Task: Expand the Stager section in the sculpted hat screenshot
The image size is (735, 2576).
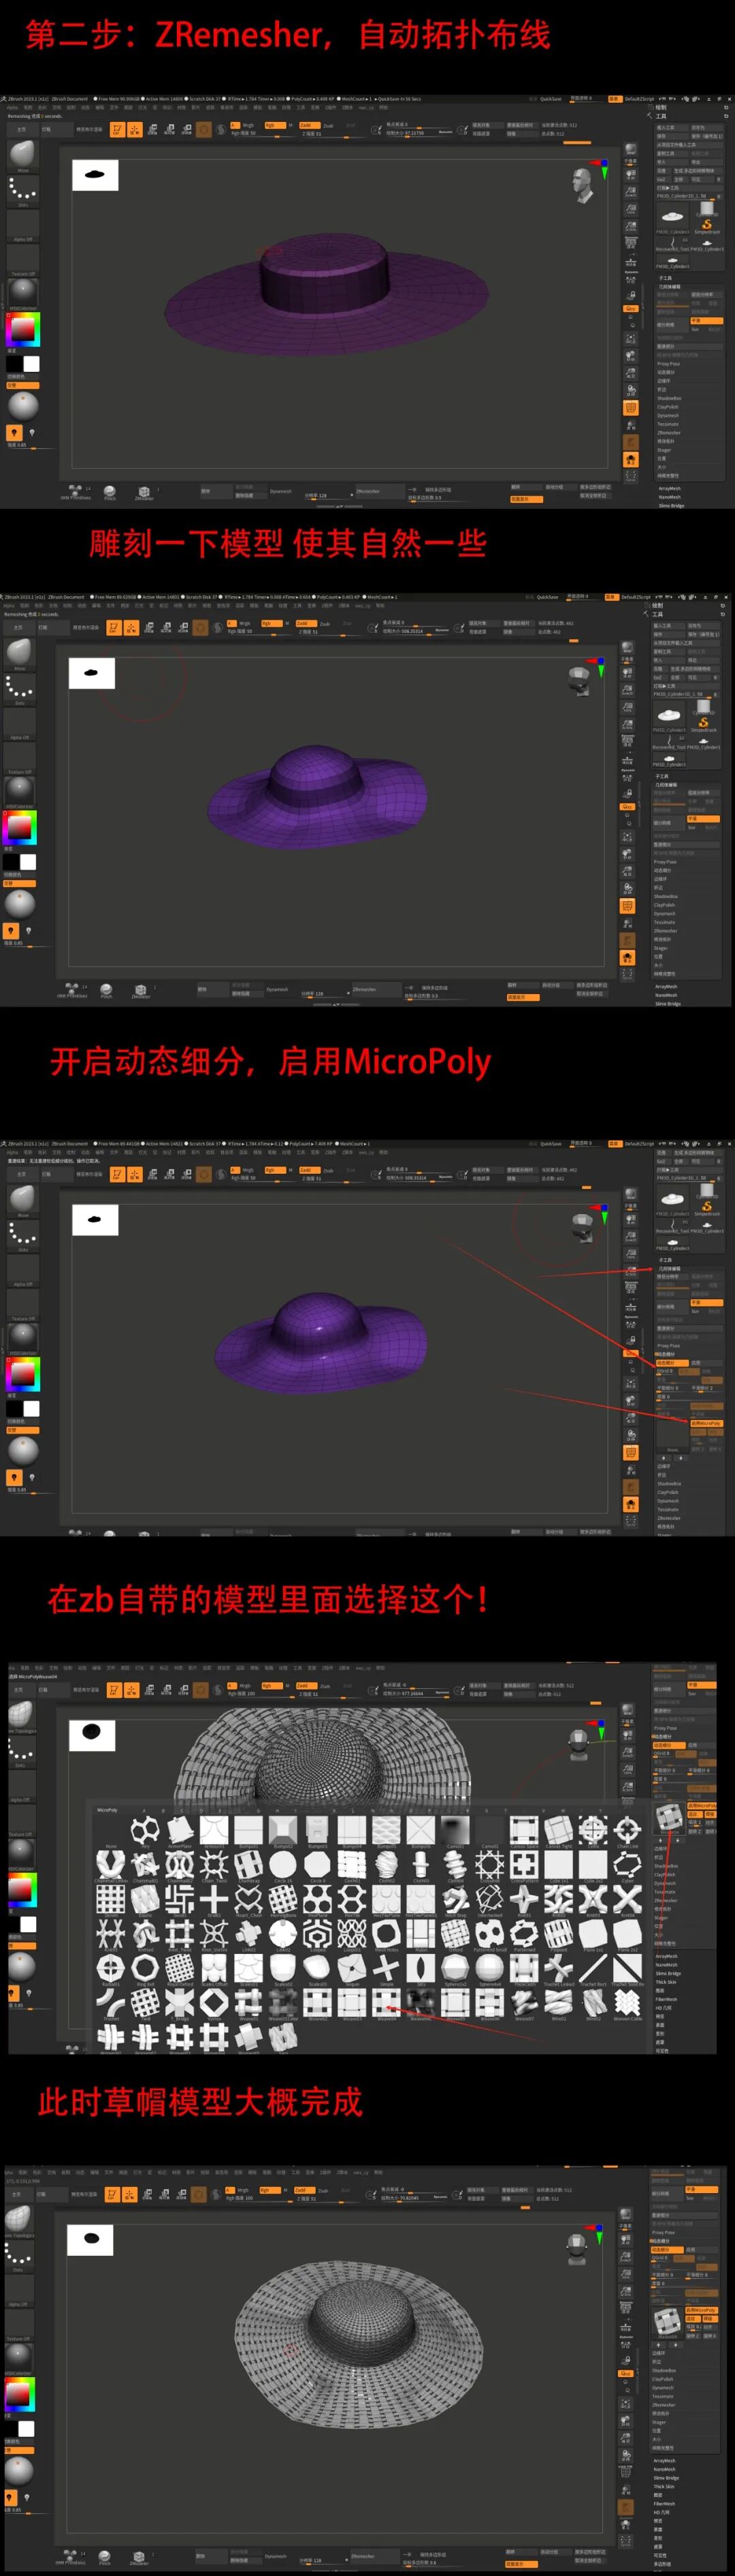Action: [x=662, y=948]
